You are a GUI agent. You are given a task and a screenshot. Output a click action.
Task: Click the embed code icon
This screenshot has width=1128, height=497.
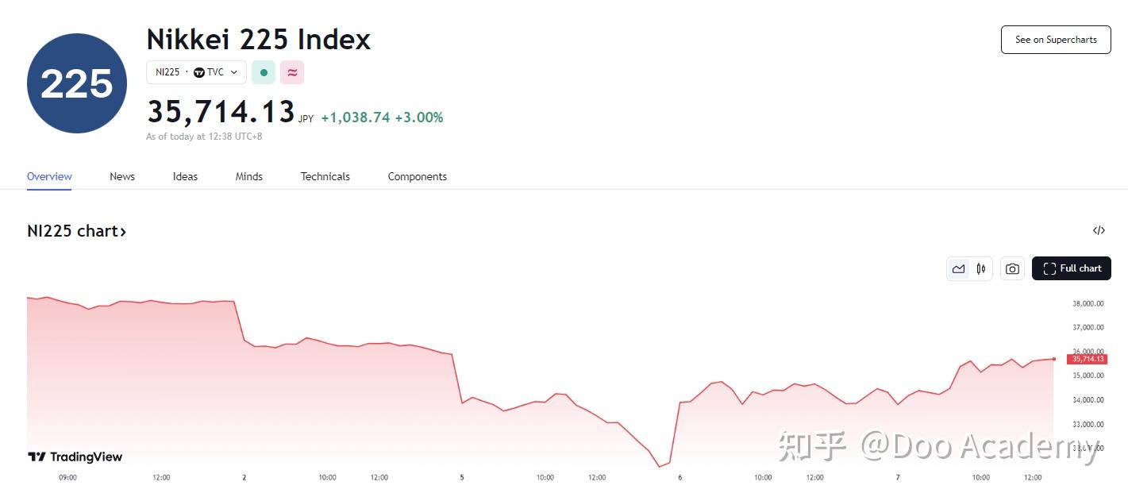(x=1099, y=231)
